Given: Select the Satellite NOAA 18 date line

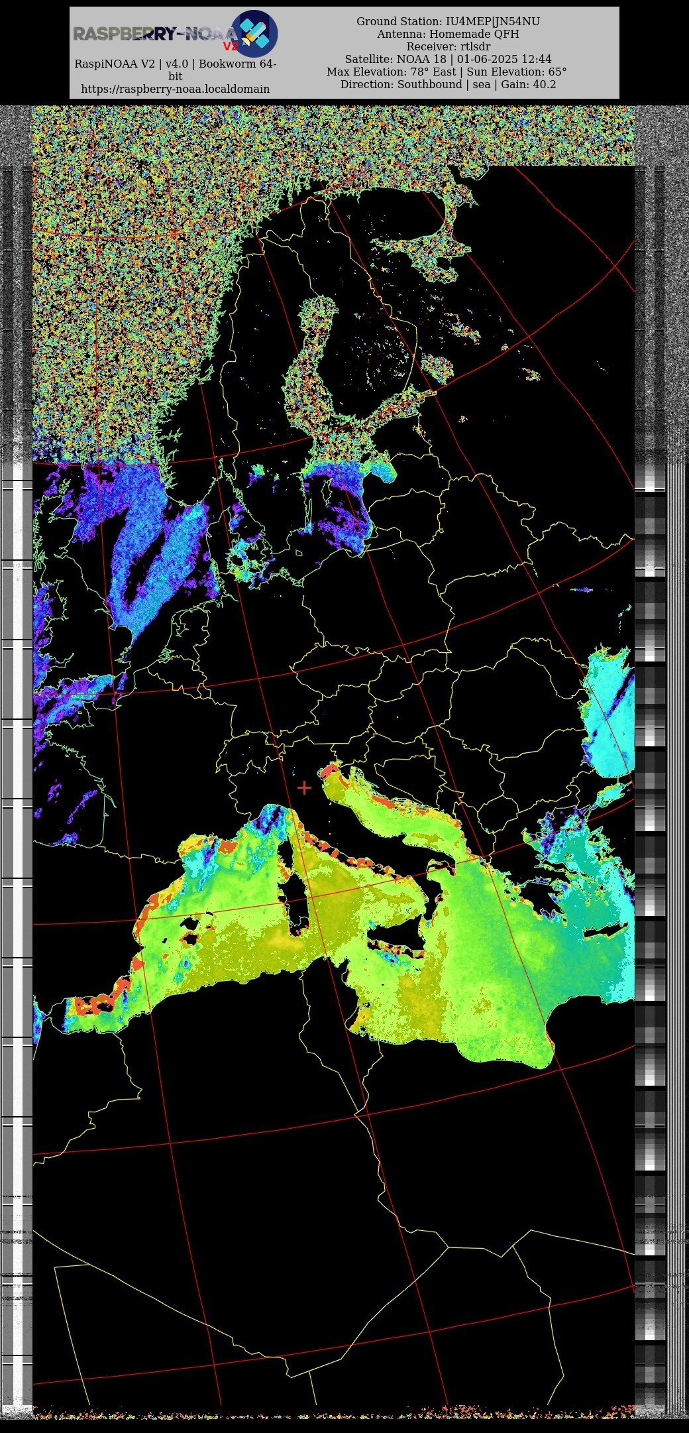Looking at the screenshot, I should (448, 59).
